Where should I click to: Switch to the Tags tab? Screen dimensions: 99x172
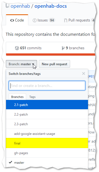pos(32,97)
